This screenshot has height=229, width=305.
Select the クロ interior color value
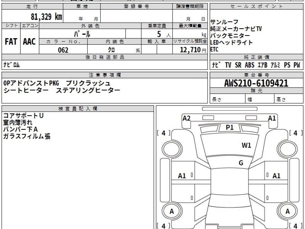point(111,50)
